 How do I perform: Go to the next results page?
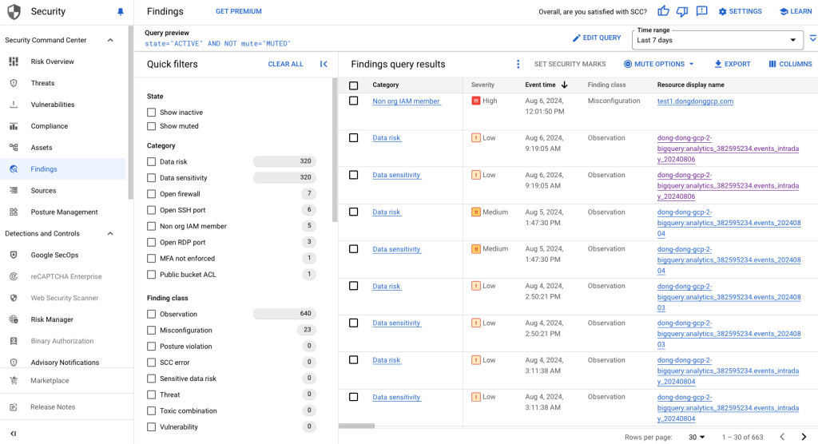point(804,437)
